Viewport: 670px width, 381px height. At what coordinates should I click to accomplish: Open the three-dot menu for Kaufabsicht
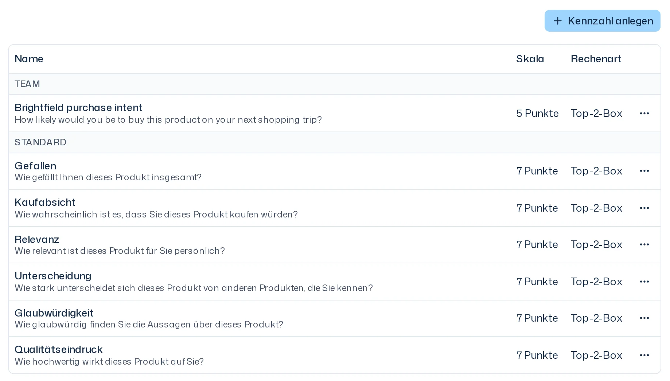click(x=644, y=208)
